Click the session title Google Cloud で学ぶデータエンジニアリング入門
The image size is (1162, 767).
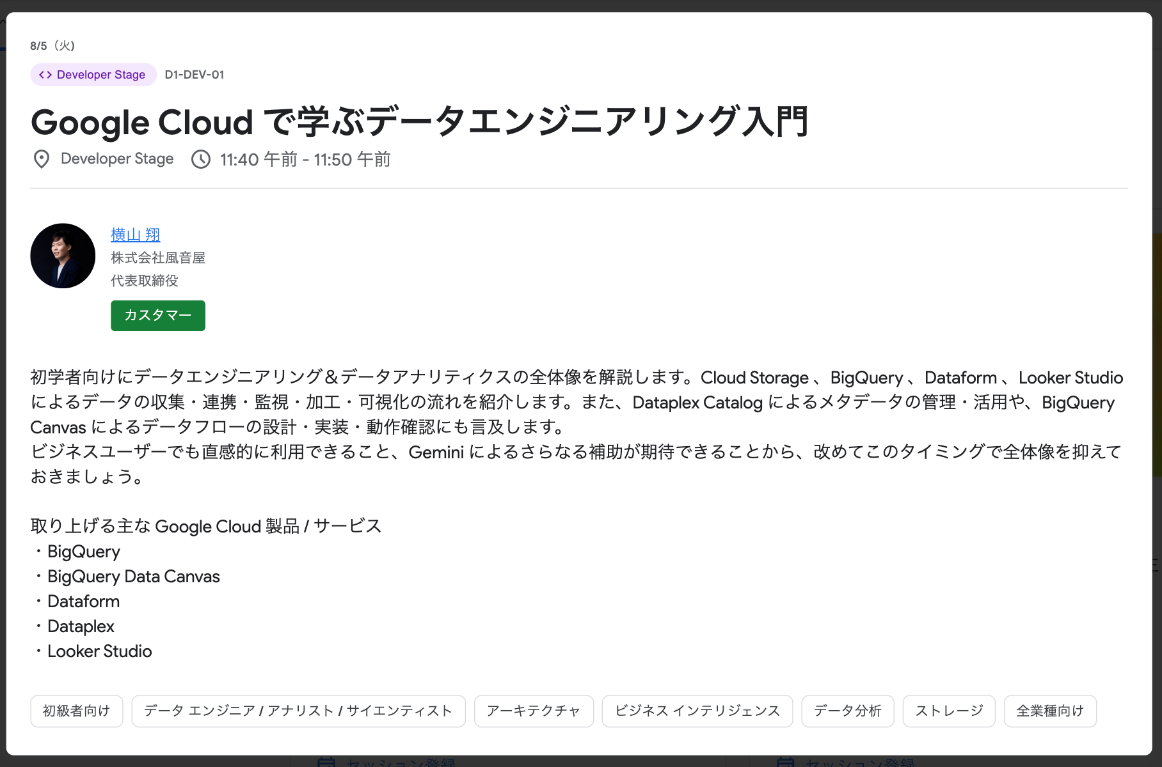pos(420,121)
